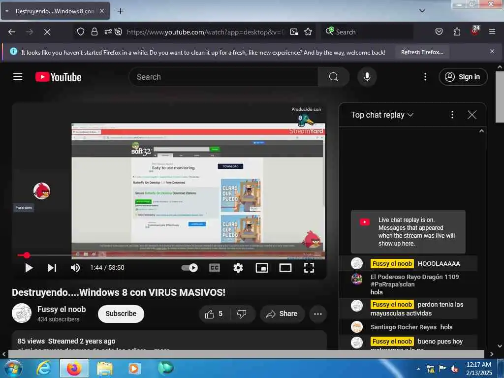Screen dimensions: 504x378
Task: Click muted speaker volume tray icon
Action: 454,369
